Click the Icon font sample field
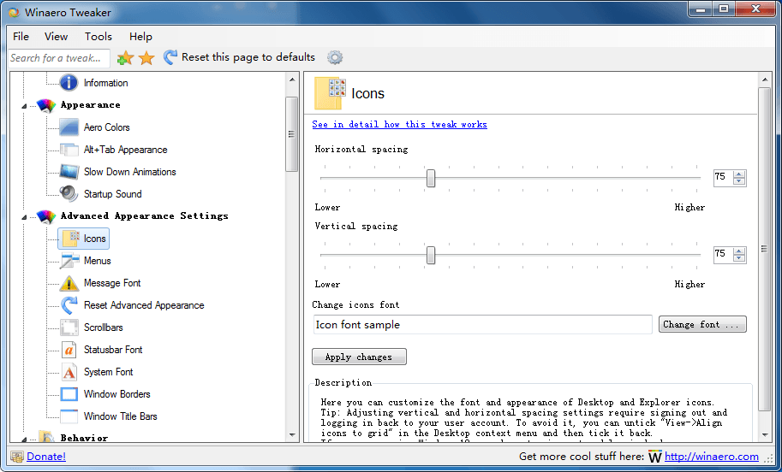This screenshot has height=472, width=782. pyautogui.click(x=483, y=325)
